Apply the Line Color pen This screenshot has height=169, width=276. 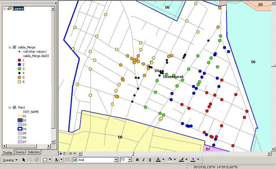click(x=181, y=160)
